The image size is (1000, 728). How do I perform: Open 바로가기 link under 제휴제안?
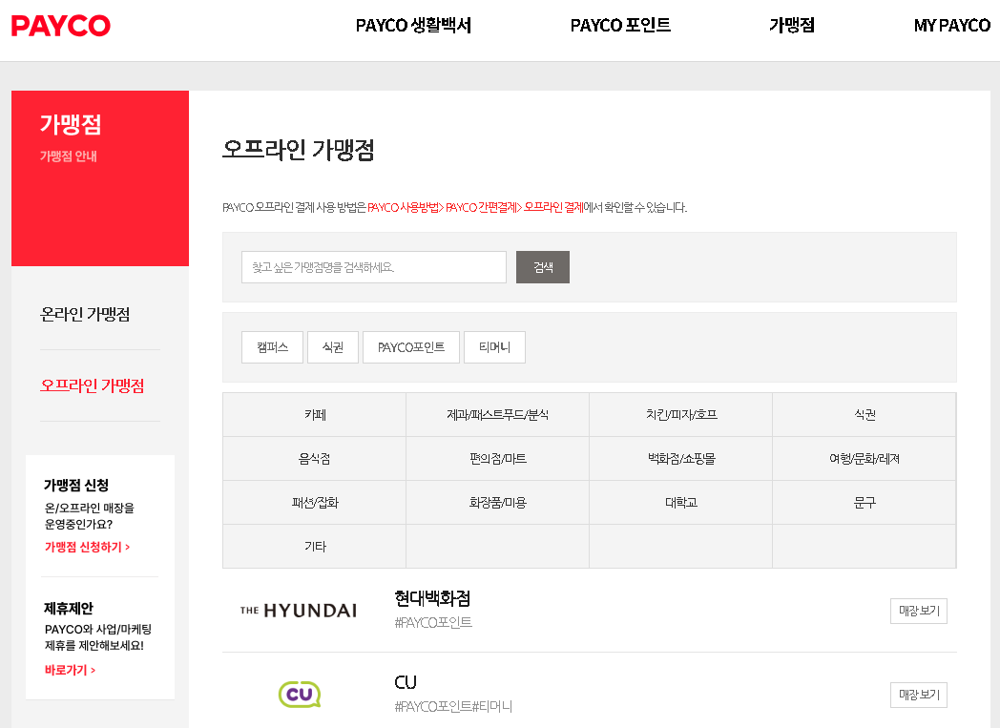tap(71, 670)
